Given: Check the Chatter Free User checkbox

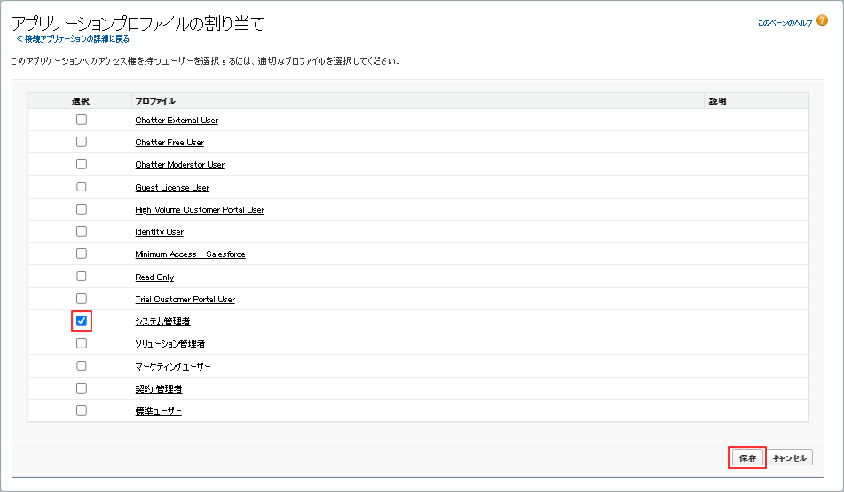Looking at the screenshot, I should [x=82, y=142].
